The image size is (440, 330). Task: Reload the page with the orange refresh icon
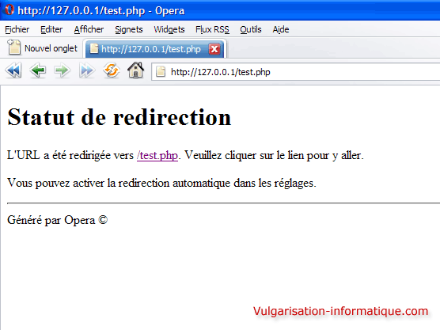pos(112,70)
